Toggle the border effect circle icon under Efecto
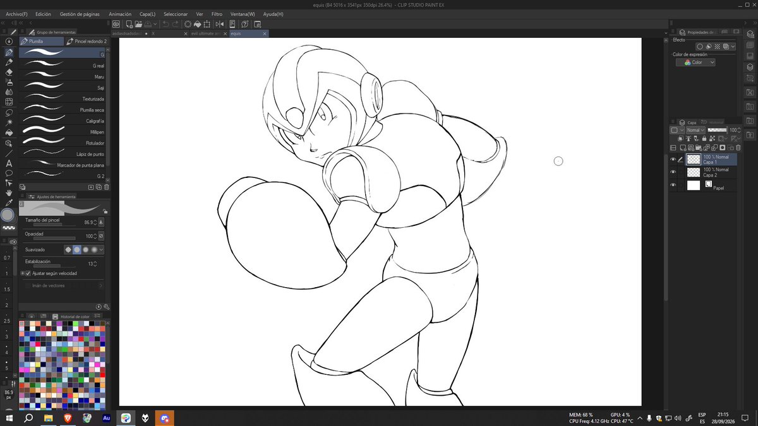 point(700,47)
